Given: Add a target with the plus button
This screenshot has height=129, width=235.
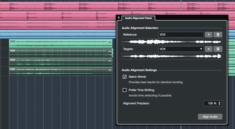Looking at the screenshot, I should pyautogui.click(x=209, y=49).
